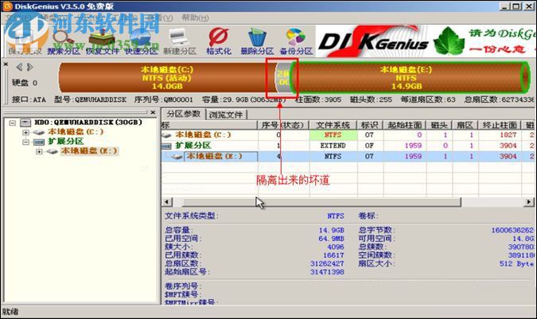Click the EXTEND file system cell

[333, 146]
